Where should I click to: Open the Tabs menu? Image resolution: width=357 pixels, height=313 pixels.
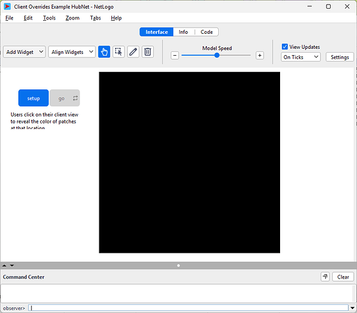pos(95,18)
